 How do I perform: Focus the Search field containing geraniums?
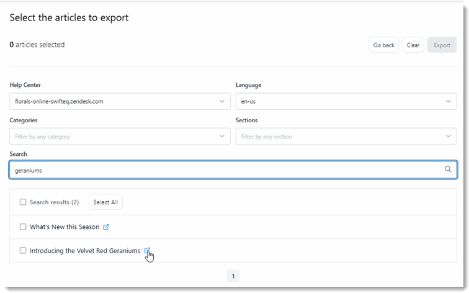233,169
